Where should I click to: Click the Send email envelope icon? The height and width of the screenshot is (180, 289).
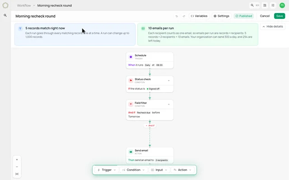[x=131, y=152]
